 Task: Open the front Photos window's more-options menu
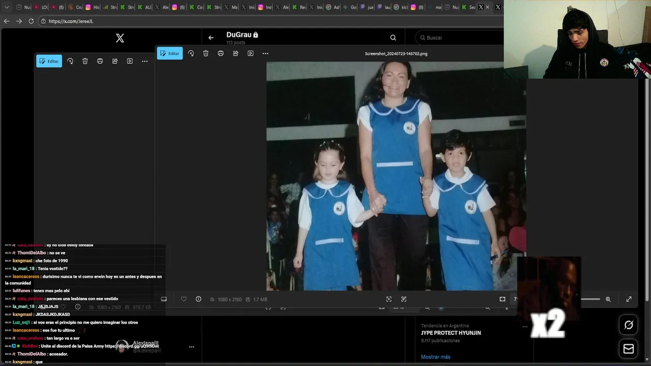point(265,53)
